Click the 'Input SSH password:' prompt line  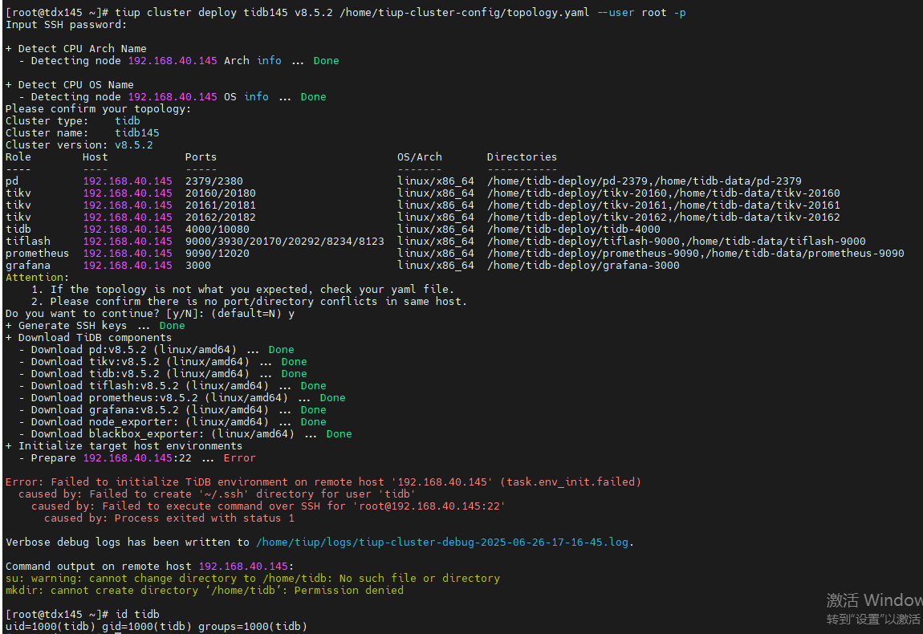pos(66,25)
